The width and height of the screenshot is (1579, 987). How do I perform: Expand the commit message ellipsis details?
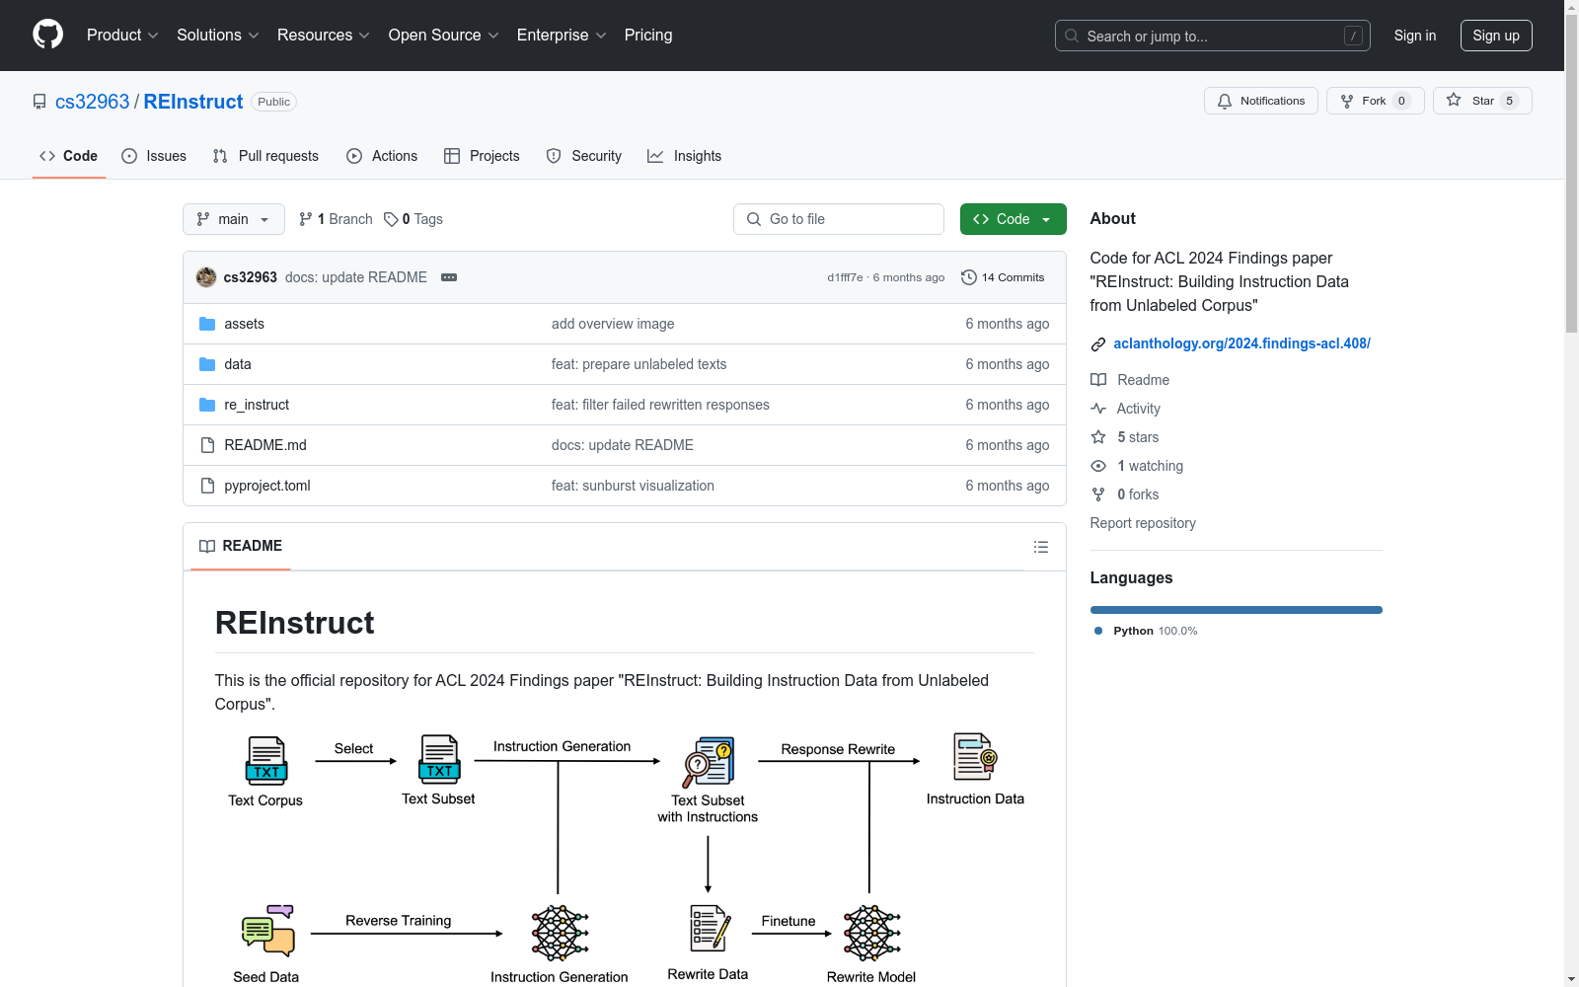449,277
